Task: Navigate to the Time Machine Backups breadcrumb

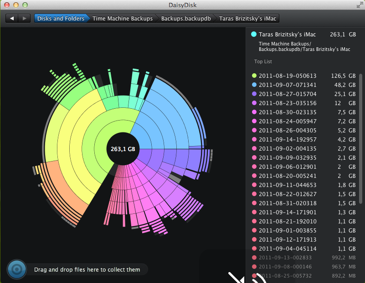Action: click(x=123, y=18)
